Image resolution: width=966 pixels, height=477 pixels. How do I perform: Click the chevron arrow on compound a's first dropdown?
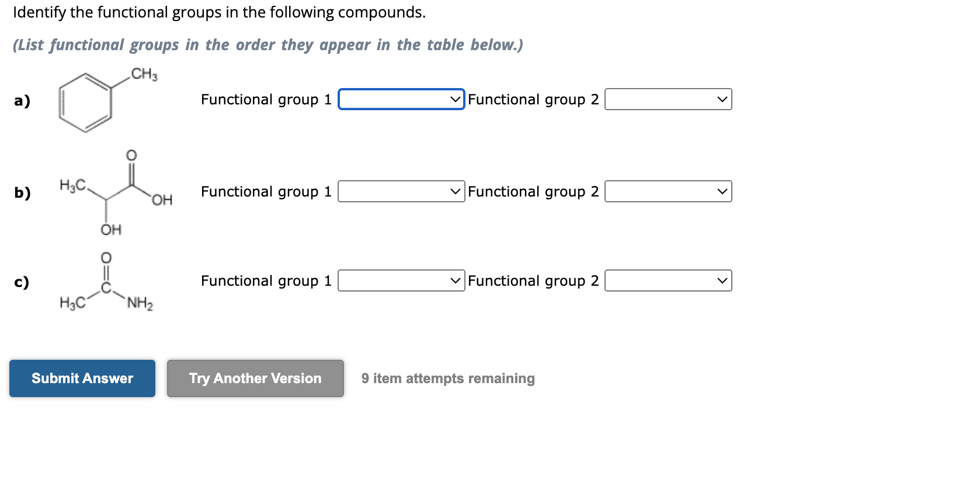point(455,99)
